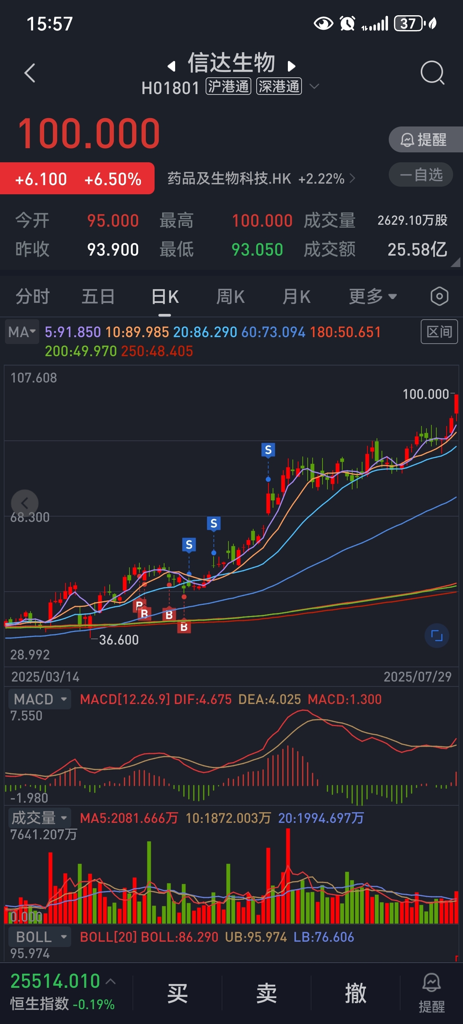Open the search magnifier icon
Screen dimensions: 463x1024
[432, 73]
